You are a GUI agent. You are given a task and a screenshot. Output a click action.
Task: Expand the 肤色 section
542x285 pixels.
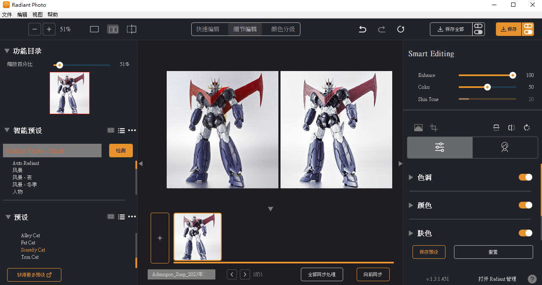(411, 233)
